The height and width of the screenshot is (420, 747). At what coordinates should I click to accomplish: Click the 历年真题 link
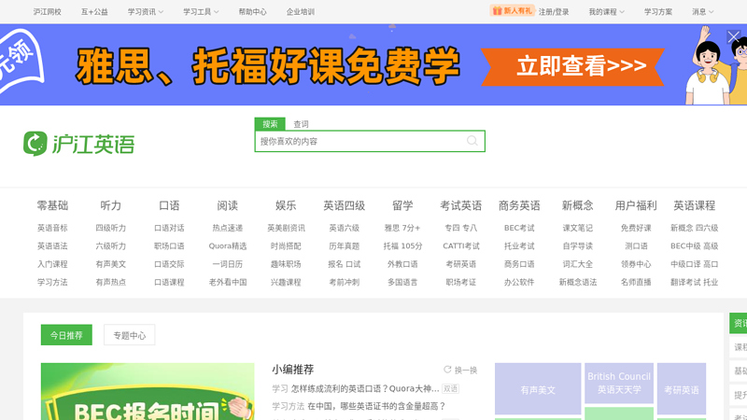[344, 246]
